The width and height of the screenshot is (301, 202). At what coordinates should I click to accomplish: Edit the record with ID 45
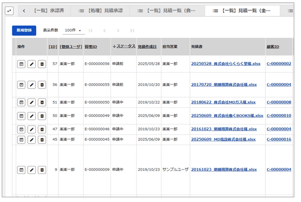pyautogui.click(x=32, y=140)
